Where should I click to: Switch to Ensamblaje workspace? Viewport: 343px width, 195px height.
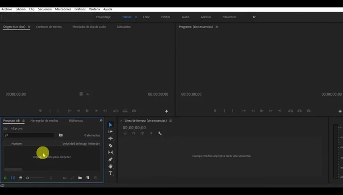[104, 17]
